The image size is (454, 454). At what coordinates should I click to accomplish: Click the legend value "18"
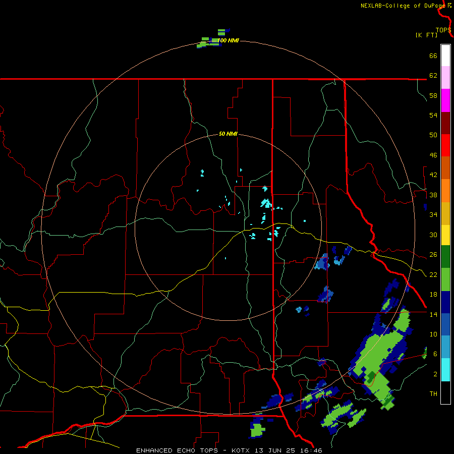click(433, 295)
